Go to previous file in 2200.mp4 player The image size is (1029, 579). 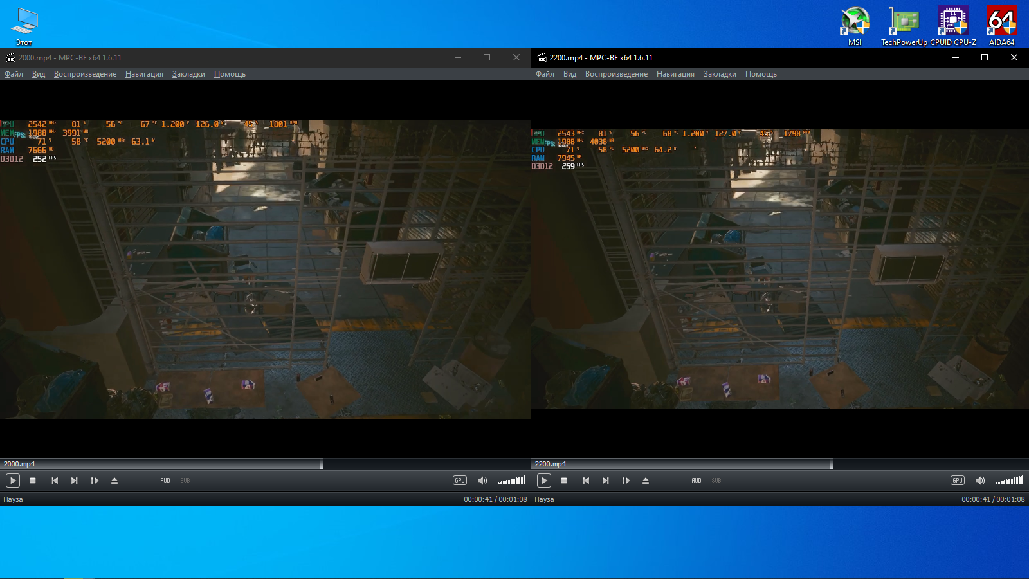(x=586, y=481)
